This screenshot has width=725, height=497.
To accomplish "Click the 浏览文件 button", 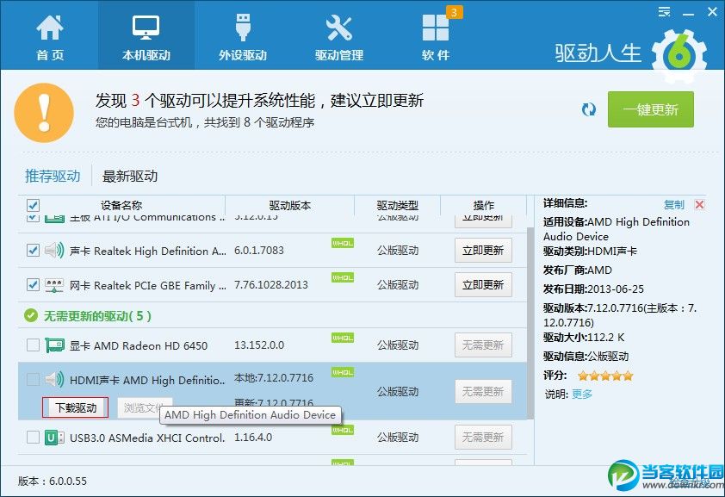I will click(x=145, y=407).
